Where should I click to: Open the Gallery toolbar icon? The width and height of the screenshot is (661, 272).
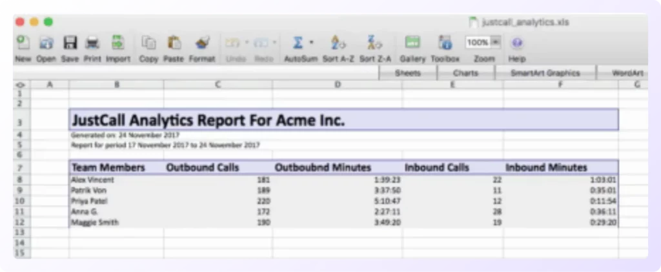click(x=412, y=43)
